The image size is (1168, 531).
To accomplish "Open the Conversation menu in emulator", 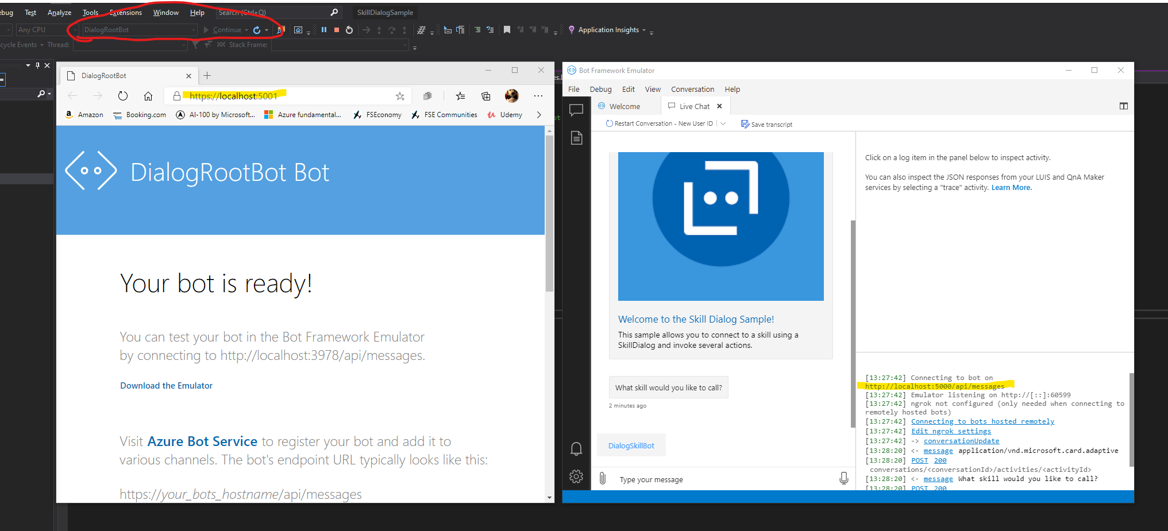I will [x=692, y=89].
